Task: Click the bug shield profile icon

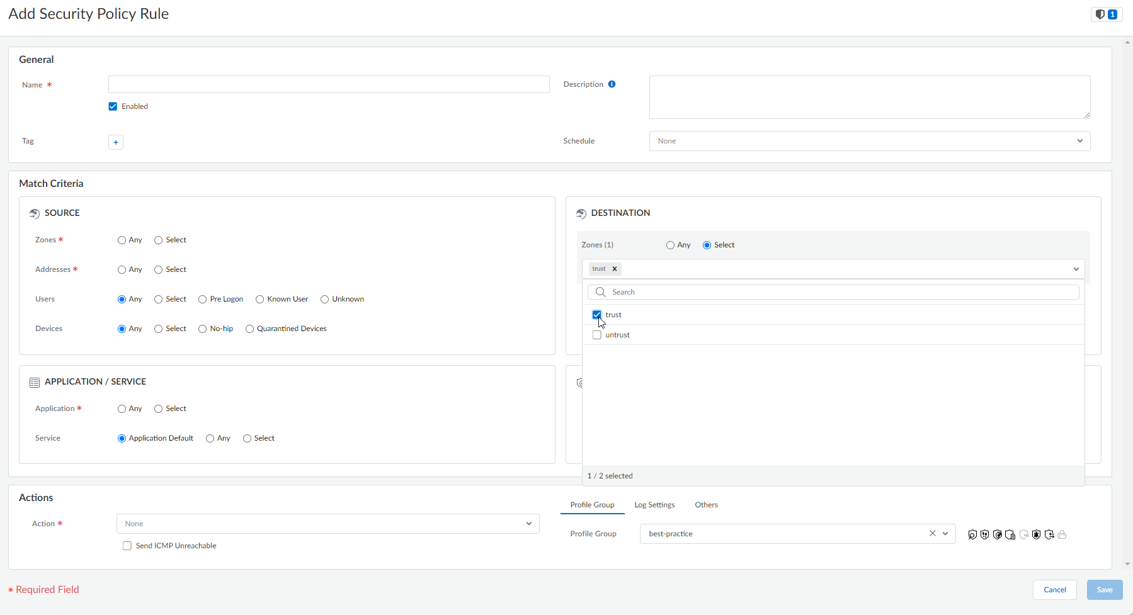Action: [x=1036, y=534]
